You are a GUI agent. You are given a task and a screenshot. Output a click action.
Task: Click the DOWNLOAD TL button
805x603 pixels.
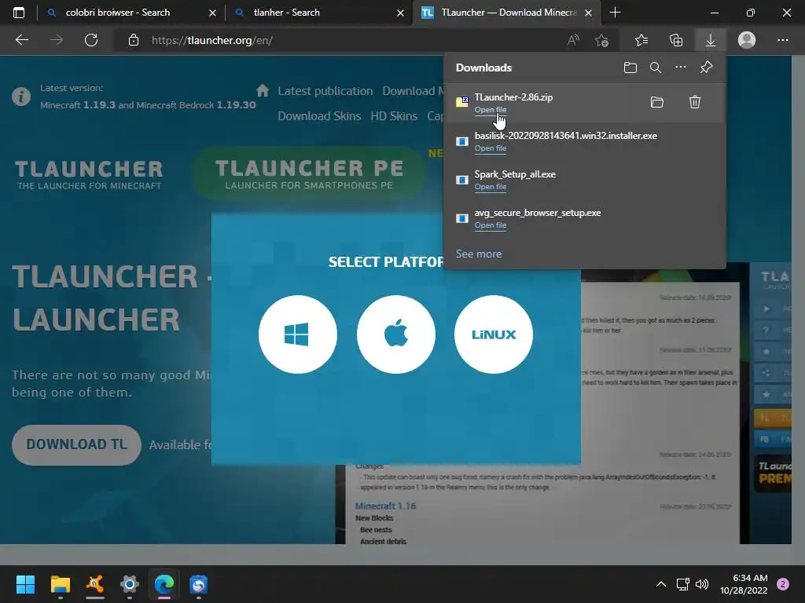(x=76, y=444)
